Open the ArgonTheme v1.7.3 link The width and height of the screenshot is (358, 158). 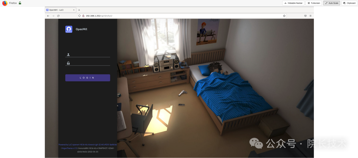point(69,148)
